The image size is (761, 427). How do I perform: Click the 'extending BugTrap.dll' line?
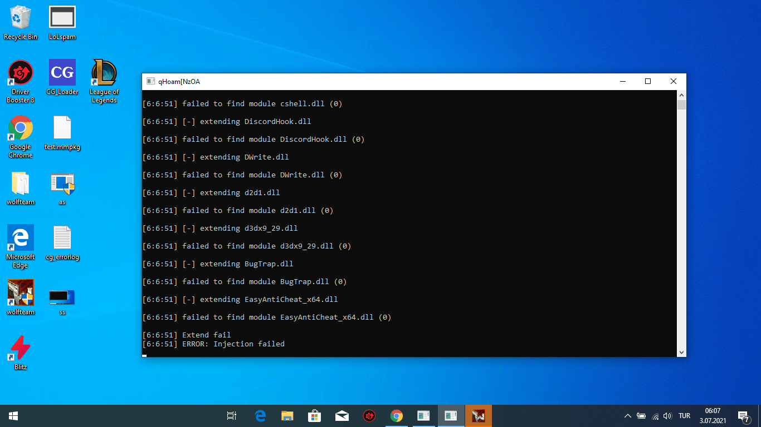point(217,264)
